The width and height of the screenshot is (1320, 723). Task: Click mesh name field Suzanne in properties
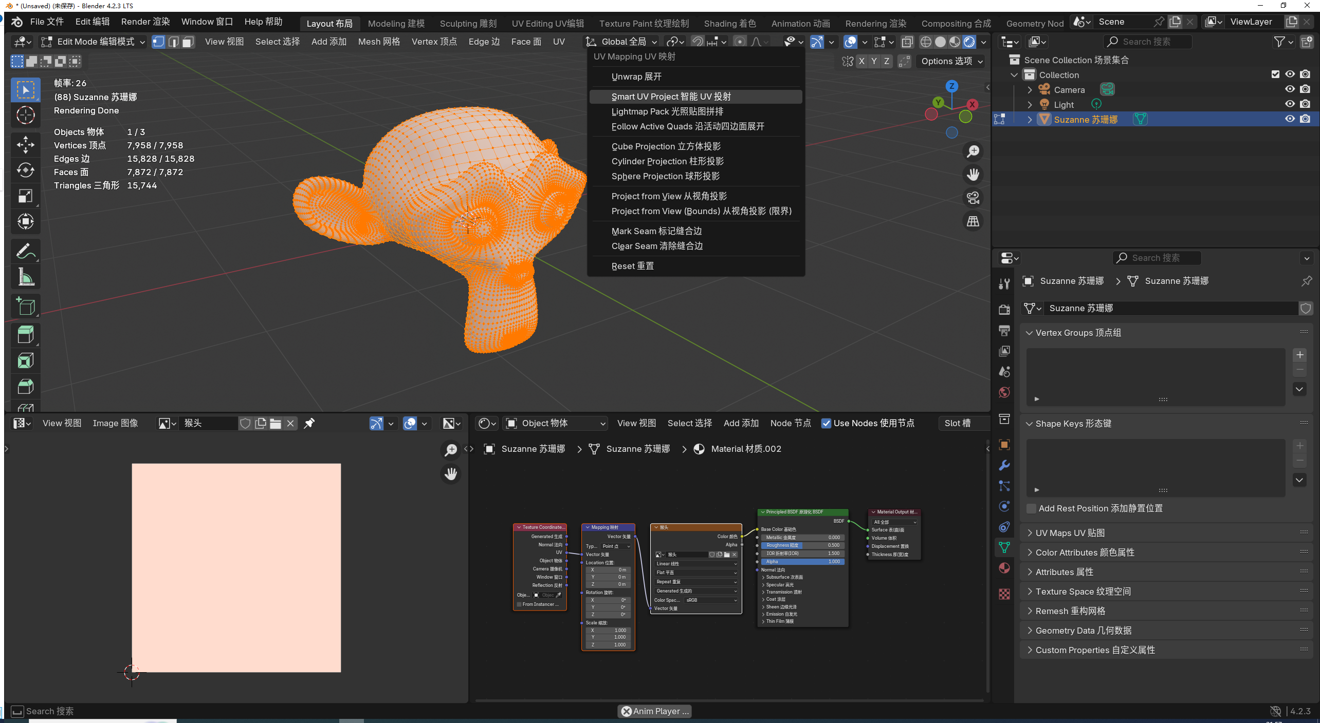pyautogui.click(x=1171, y=308)
